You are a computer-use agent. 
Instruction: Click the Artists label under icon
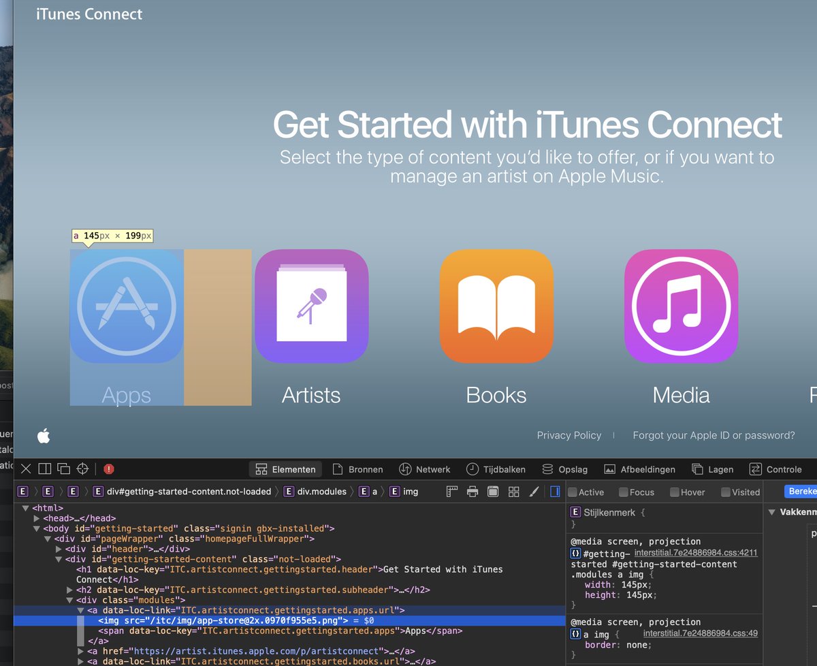(x=311, y=395)
